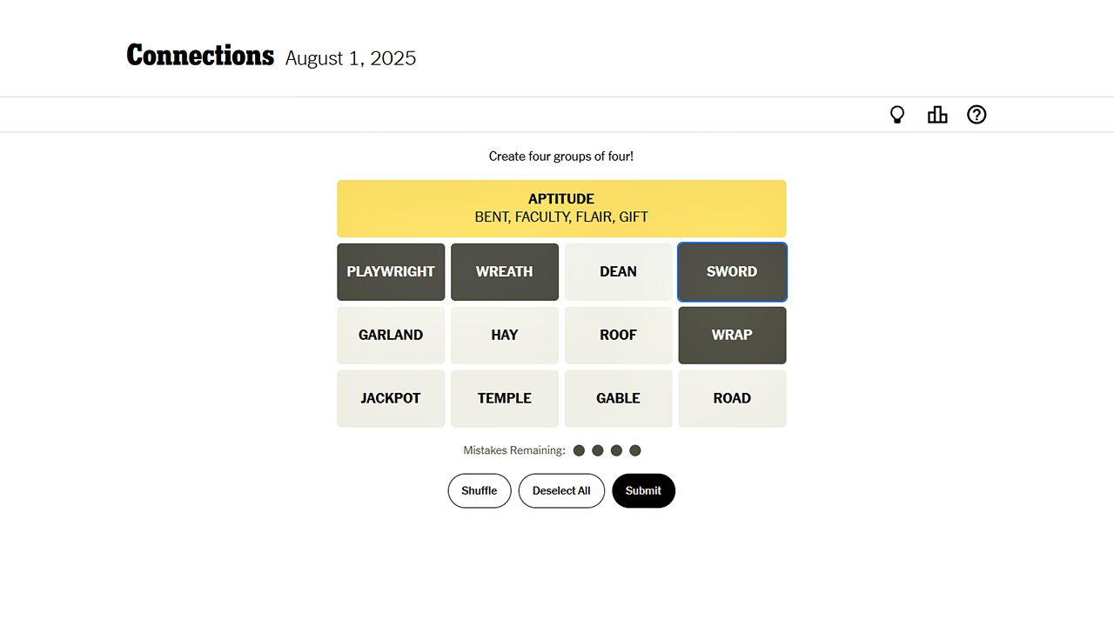Open the puzzle hint lightbulb
The height and width of the screenshot is (626, 1114).
[897, 114]
